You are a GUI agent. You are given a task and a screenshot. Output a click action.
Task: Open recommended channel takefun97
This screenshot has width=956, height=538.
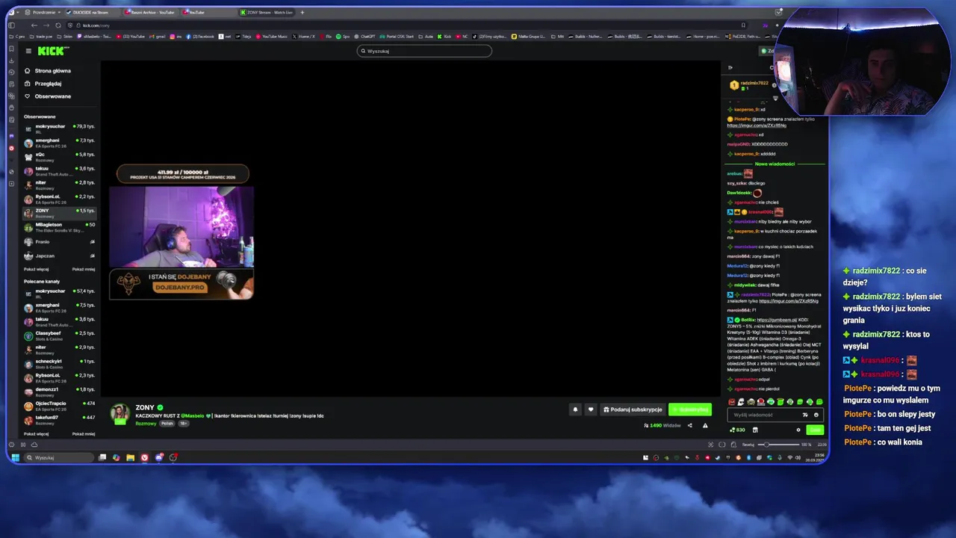[x=60, y=419]
